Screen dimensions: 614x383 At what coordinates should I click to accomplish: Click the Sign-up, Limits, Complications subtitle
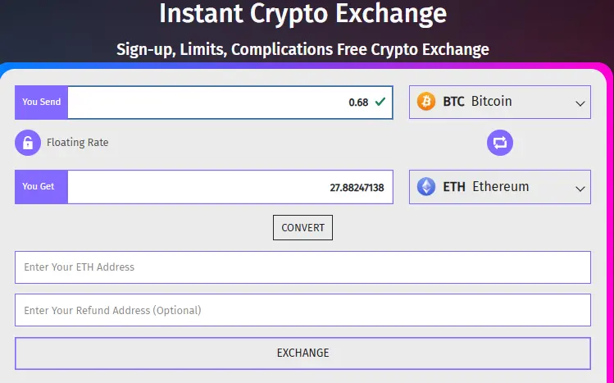point(302,50)
